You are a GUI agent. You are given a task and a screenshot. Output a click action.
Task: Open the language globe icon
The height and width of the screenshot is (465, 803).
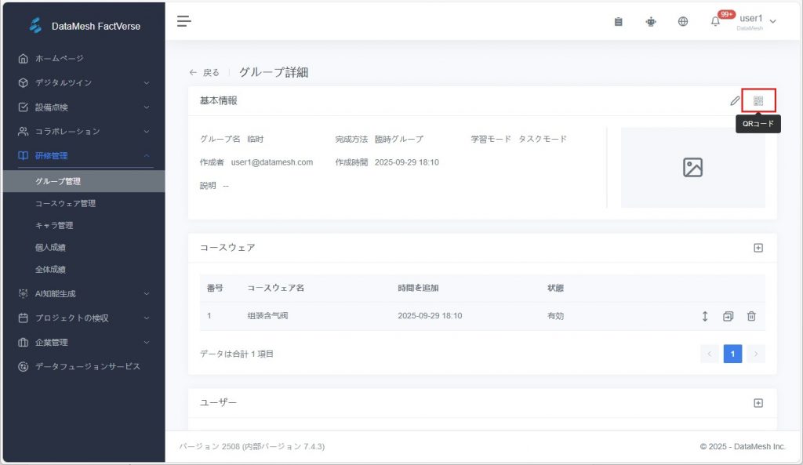tap(683, 21)
